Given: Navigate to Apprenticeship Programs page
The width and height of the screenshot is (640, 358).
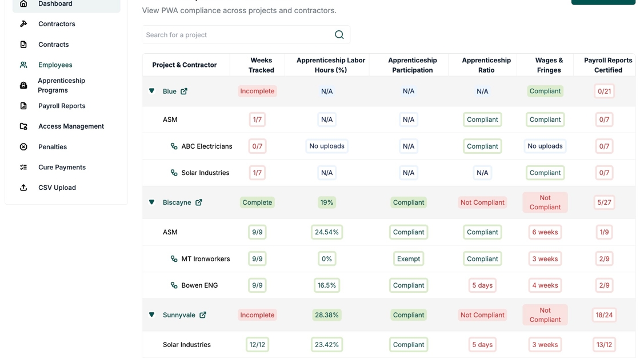Looking at the screenshot, I should [x=61, y=85].
